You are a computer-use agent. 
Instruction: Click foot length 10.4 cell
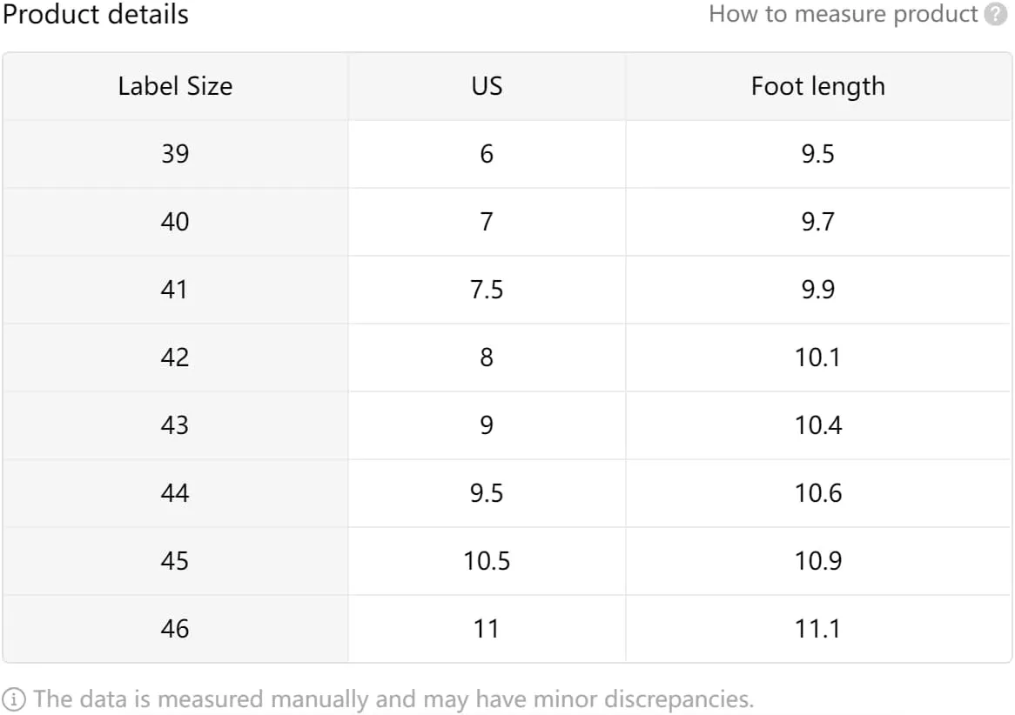coord(818,425)
